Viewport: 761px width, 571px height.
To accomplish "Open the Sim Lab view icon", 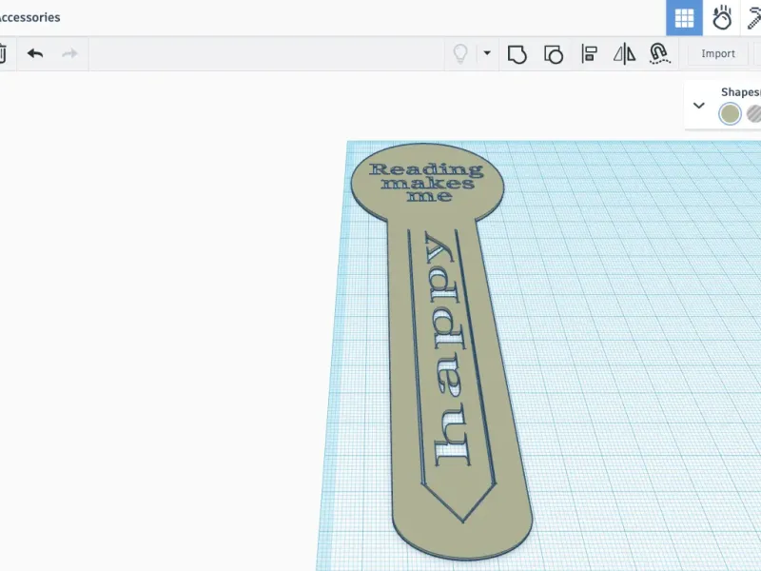I will click(722, 18).
